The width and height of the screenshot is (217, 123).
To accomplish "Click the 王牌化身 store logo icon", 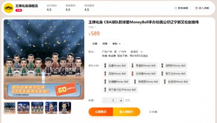I will click(9, 8).
